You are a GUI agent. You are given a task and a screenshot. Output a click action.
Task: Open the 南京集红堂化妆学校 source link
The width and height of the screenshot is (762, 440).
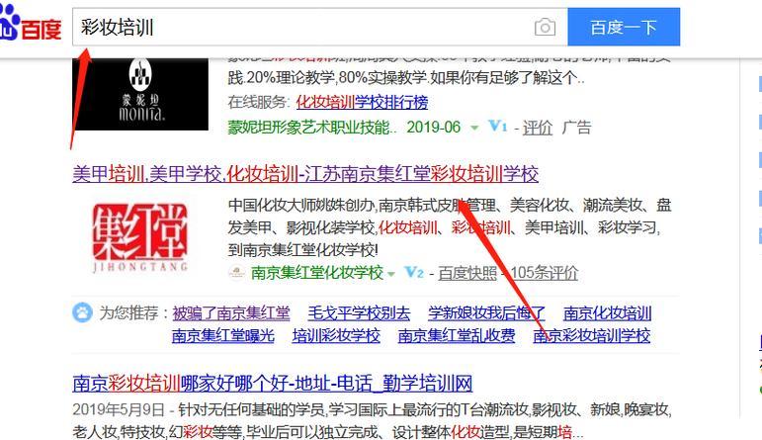pyautogui.click(x=317, y=273)
